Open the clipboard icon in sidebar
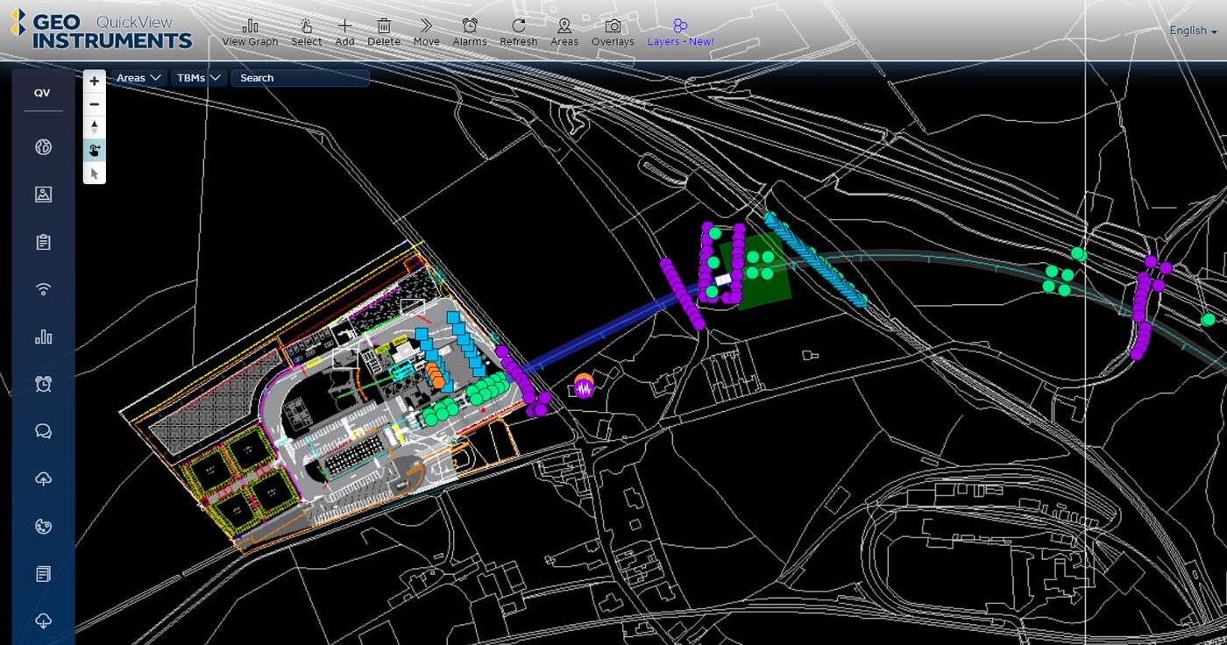1227x645 pixels. [x=43, y=242]
